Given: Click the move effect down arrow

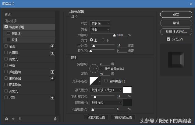Looking at the screenshot, I should [20, 119].
